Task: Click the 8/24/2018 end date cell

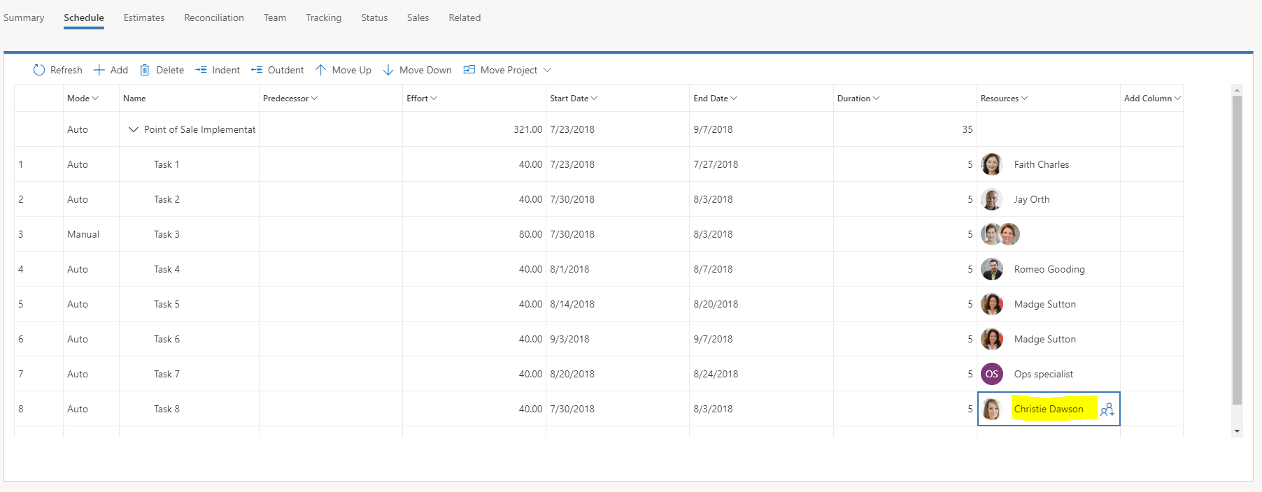Action: click(761, 374)
